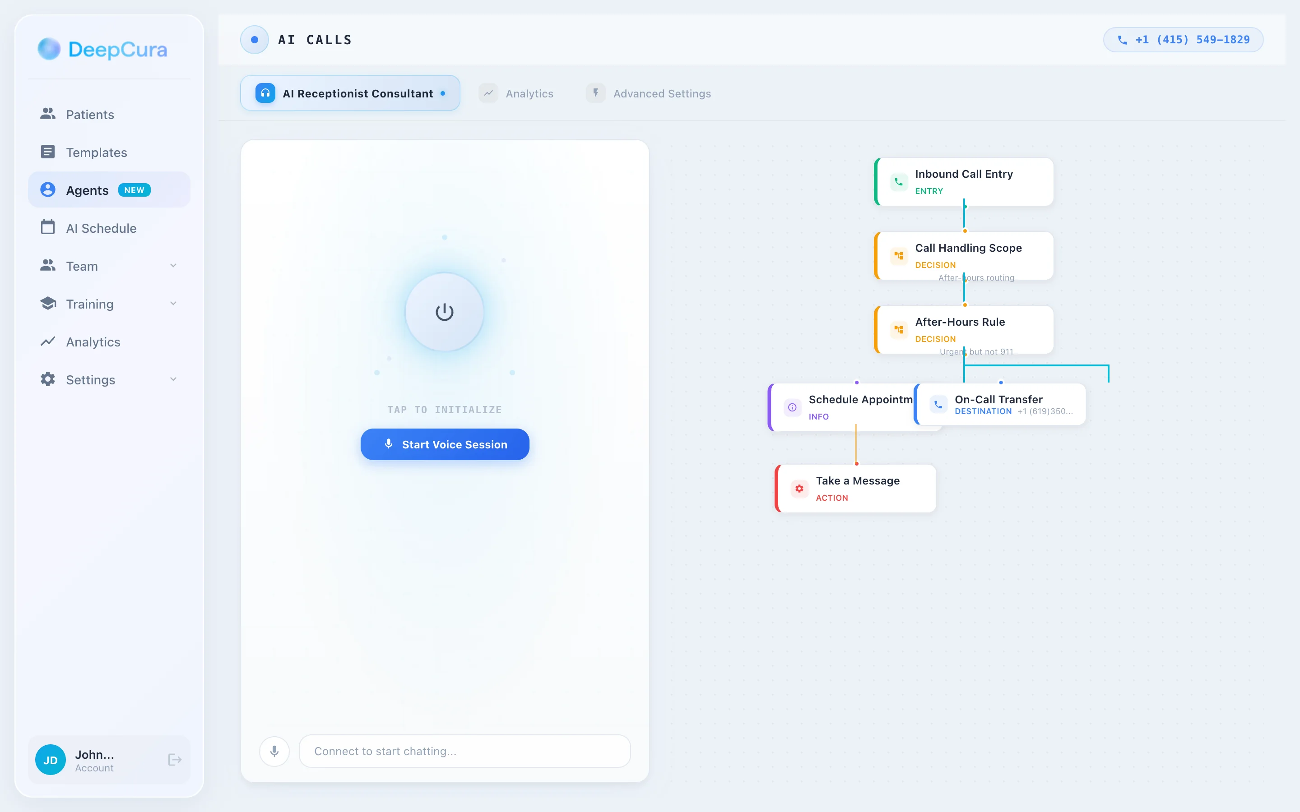Select the Take a Message node in the flow
This screenshot has width=1300, height=812.
click(855, 488)
